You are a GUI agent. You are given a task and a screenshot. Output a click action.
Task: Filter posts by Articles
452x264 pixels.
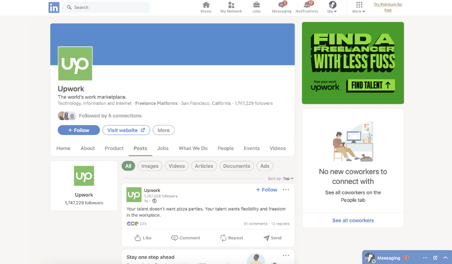pyautogui.click(x=204, y=166)
